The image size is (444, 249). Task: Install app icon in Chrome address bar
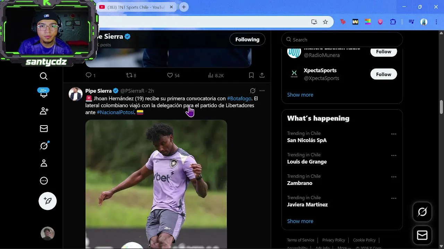(x=314, y=22)
